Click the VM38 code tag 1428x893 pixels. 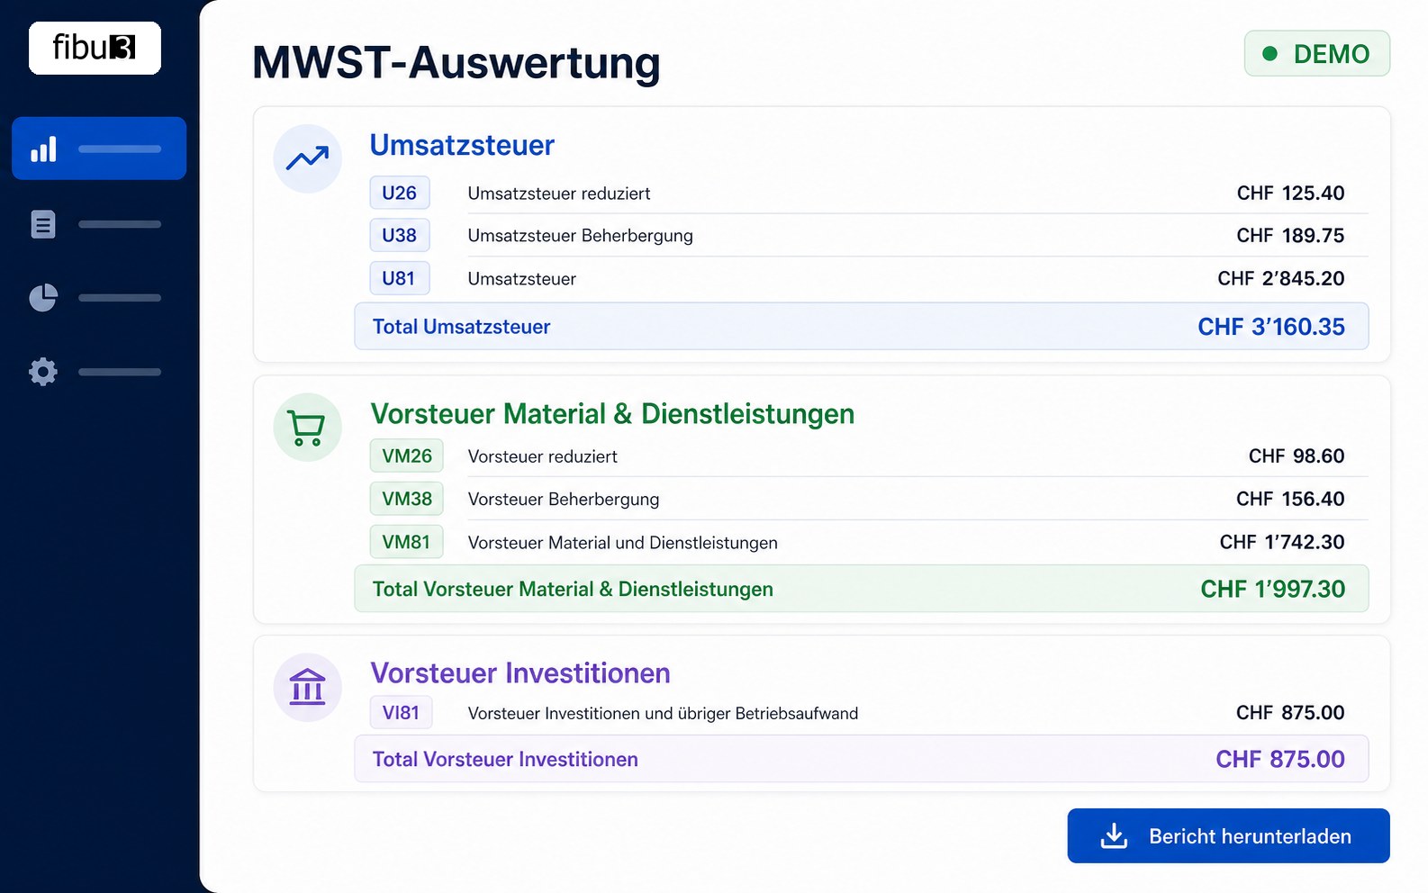[407, 499]
